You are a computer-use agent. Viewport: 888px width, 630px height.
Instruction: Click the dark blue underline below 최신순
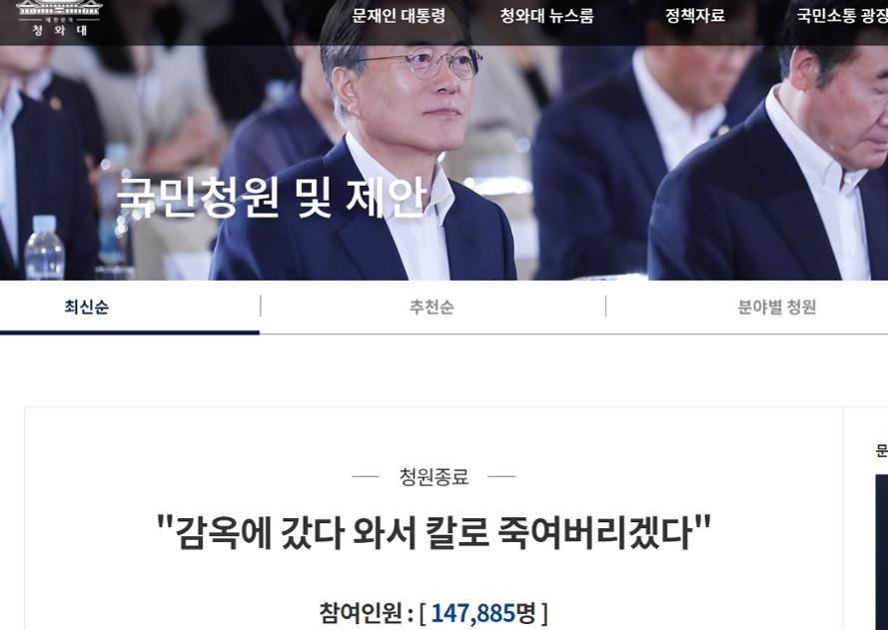pos(130,332)
